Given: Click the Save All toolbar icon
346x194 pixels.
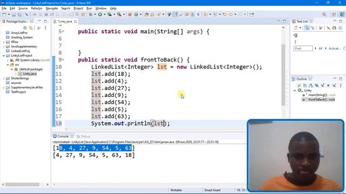Looking at the screenshot, I should (x=19, y=15).
